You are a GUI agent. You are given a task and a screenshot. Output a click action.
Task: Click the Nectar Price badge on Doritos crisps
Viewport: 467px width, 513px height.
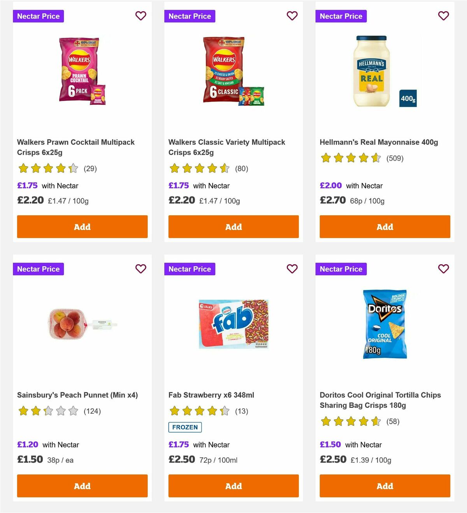click(x=341, y=269)
